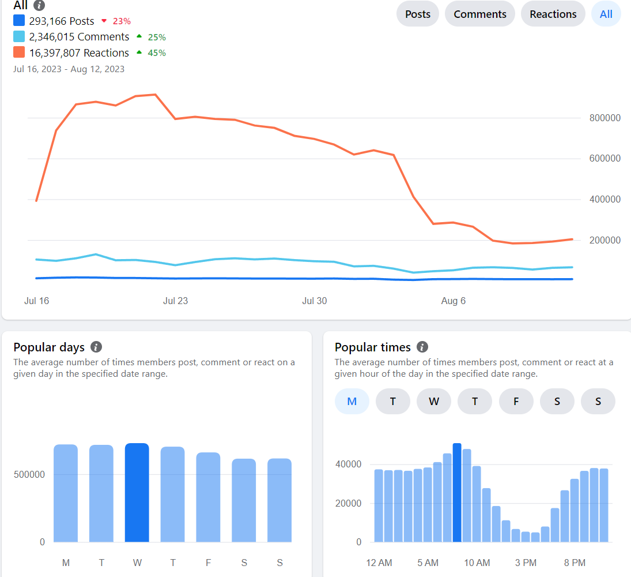
Task: Click the dark blue peak hour bar
Action: [457, 492]
